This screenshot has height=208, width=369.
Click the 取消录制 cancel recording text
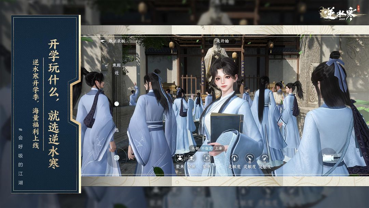(117, 41)
